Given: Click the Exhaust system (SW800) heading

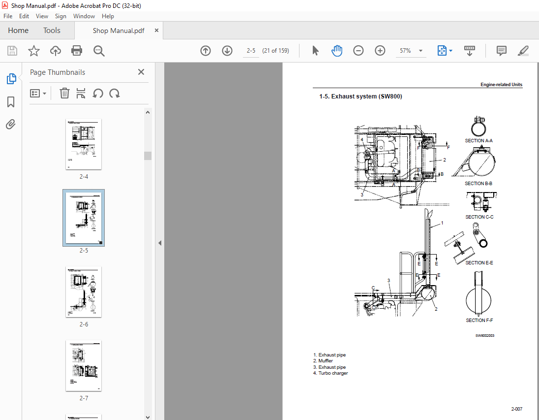Looking at the screenshot, I should 360,97.
